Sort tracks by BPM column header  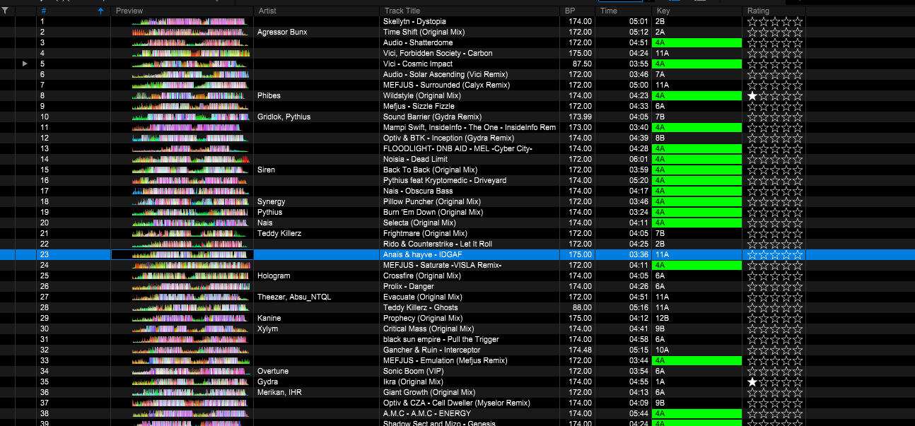(570, 11)
